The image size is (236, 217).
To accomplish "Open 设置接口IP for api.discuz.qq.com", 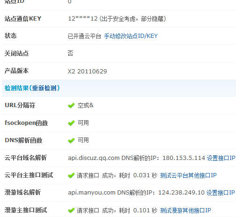I will [x=221, y=158].
